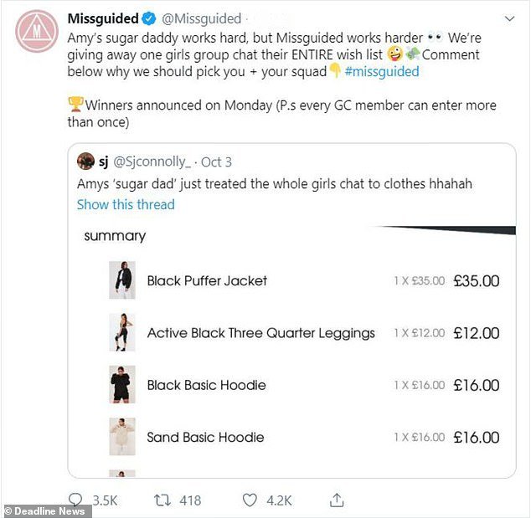Click the verified badge next to Missguided

click(149, 18)
